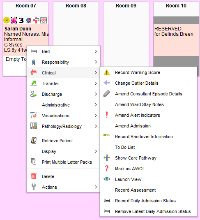Click the yellow warning triangle icon
This screenshot has width=200, height=220.
click(x=107, y=72)
